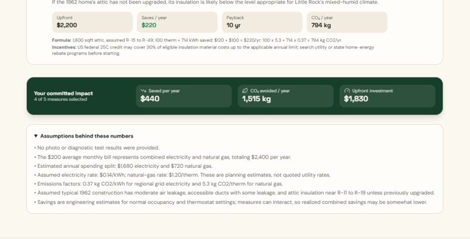Click the No photo or diagnostic test results bullet
The image size is (470, 239).
point(97,148)
